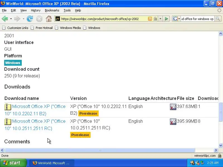Click the 'File size' column header
223x167 pixels.
tap(185, 98)
